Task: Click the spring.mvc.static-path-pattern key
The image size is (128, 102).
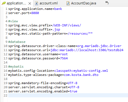Action: pos(37,34)
